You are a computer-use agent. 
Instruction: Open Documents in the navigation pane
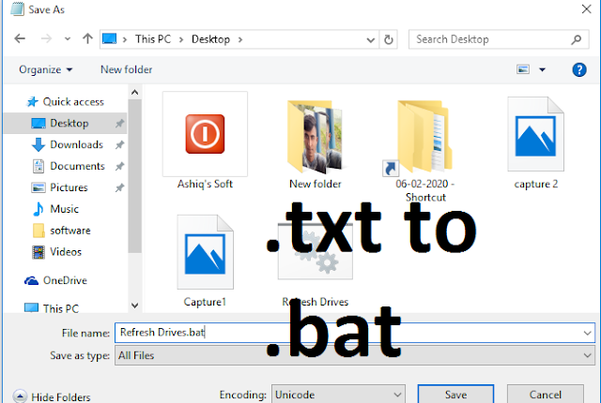coord(69,166)
